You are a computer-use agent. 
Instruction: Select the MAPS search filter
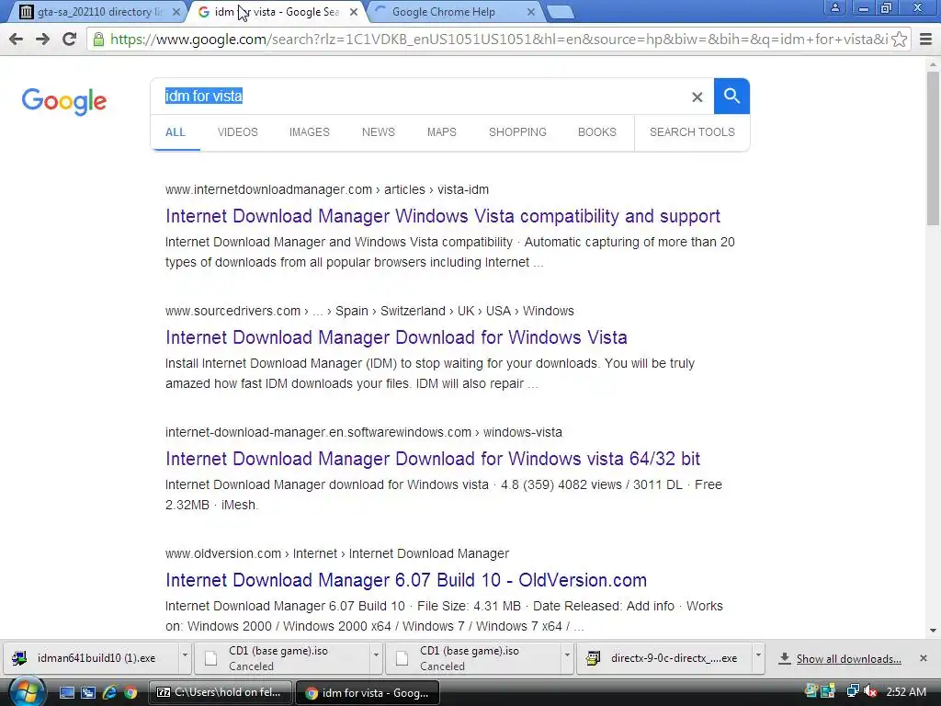tap(442, 132)
